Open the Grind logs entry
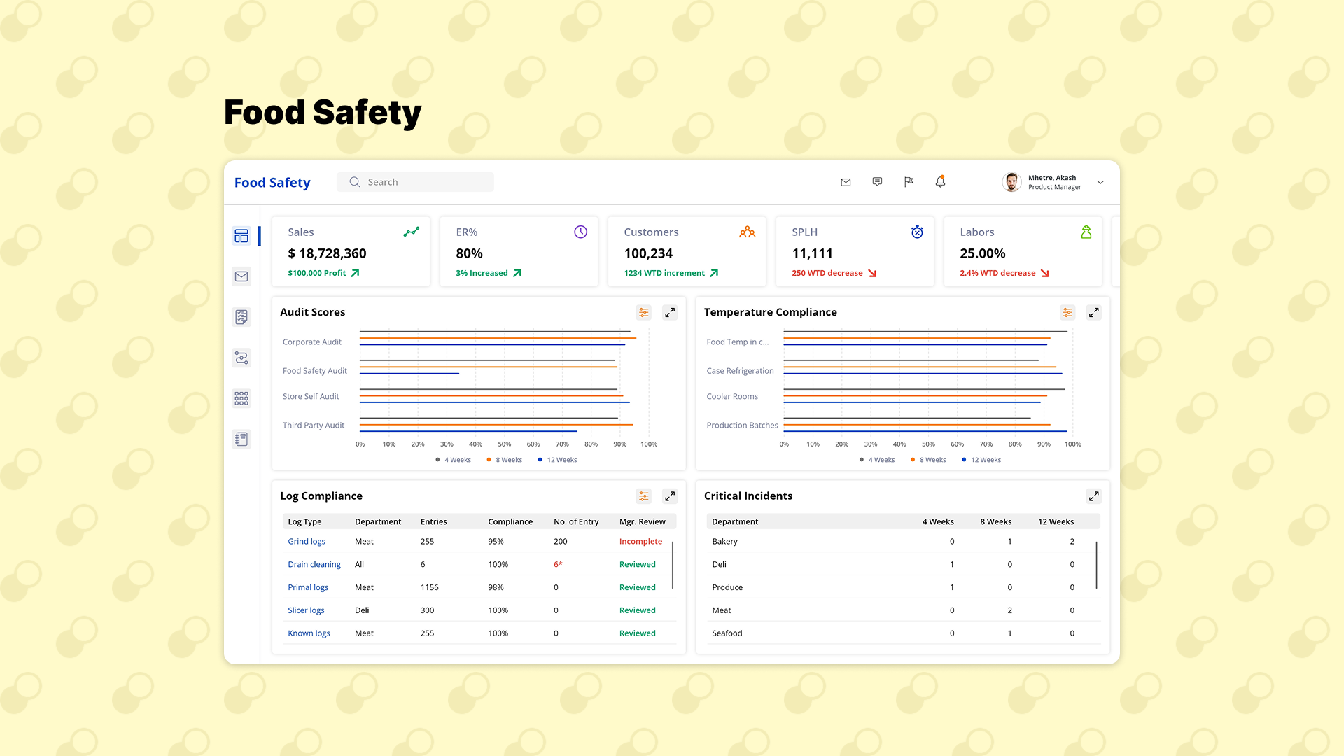This screenshot has width=1344, height=756. click(x=306, y=541)
